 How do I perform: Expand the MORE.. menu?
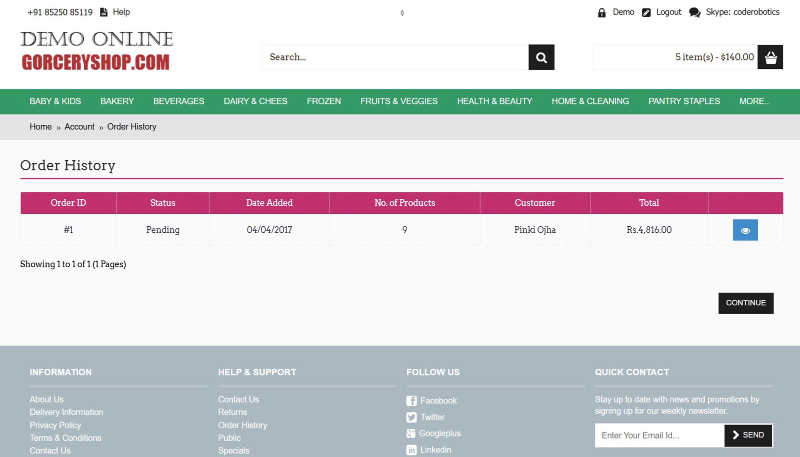coord(754,101)
